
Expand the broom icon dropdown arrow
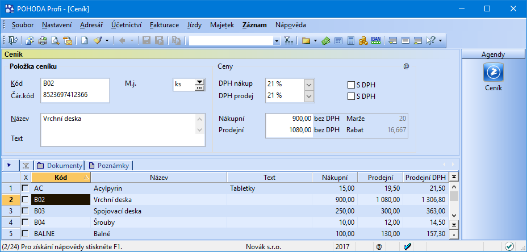coord(107,41)
